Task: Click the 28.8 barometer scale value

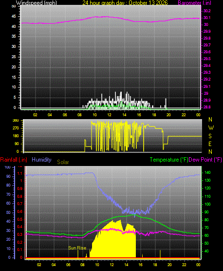Action: [x=207, y=107]
